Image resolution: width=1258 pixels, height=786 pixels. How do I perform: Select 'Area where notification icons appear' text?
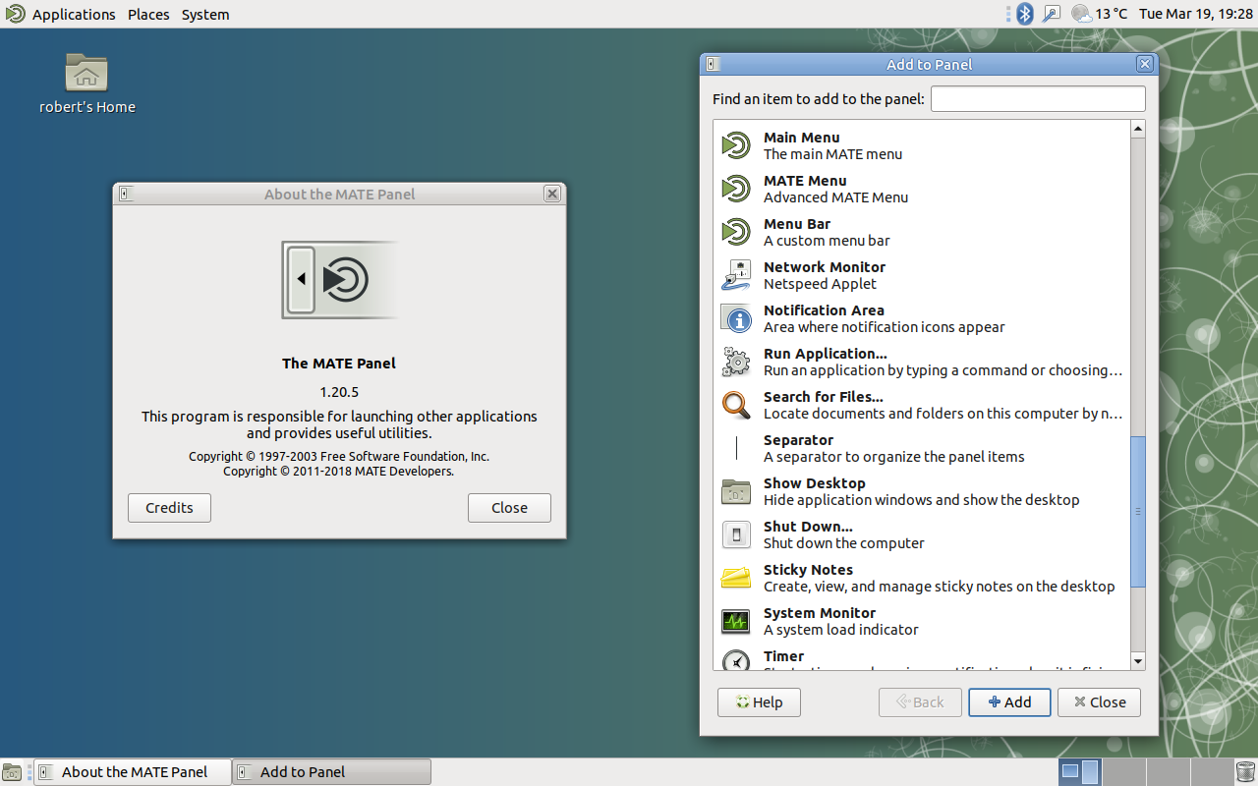[885, 327]
